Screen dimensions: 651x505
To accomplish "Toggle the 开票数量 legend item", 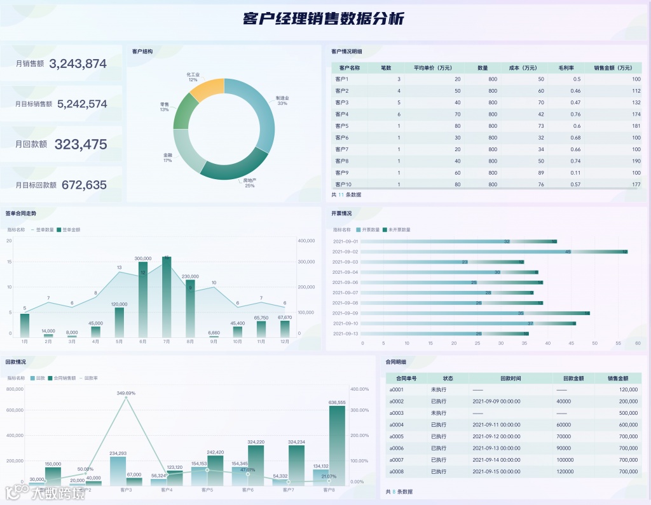I will (x=368, y=229).
